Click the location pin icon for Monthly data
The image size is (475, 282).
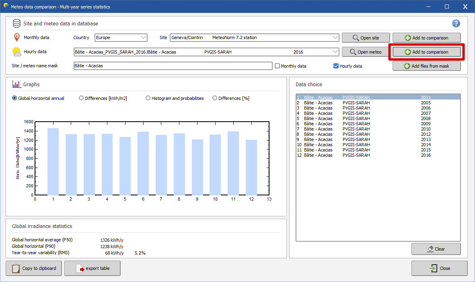pyautogui.click(x=17, y=37)
